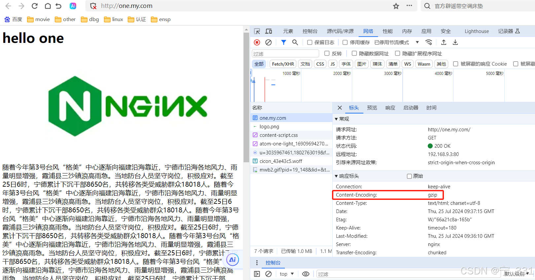
Task: Switch to 预览 detail tab
Action: 372,108
